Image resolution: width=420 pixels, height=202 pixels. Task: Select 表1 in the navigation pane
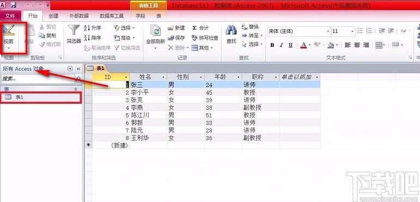tap(41, 97)
